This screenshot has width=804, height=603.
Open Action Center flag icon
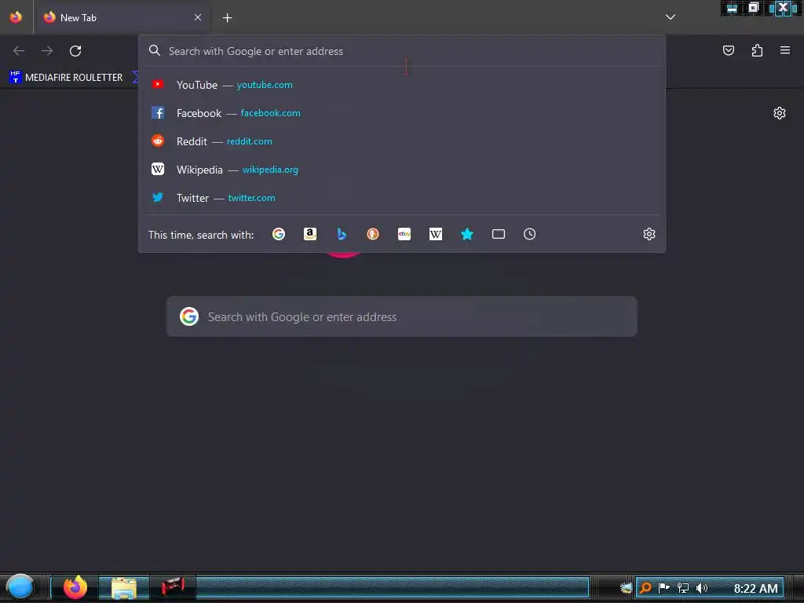pos(664,588)
